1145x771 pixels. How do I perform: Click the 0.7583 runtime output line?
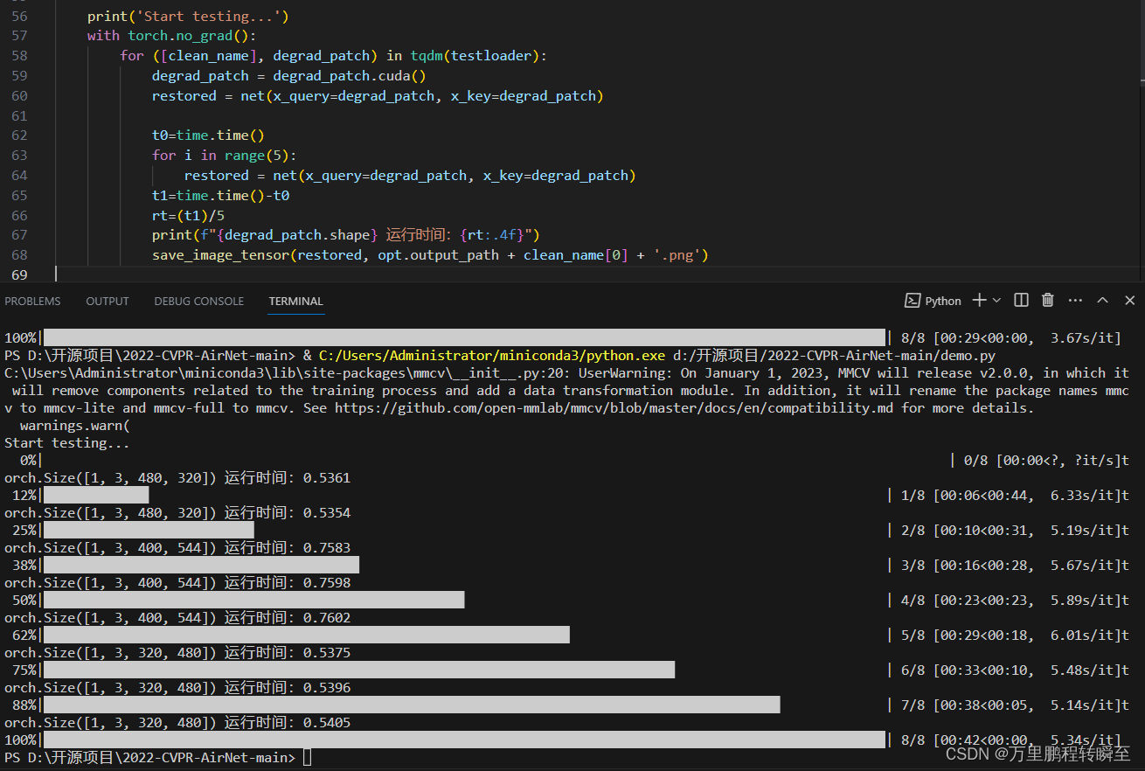(x=177, y=547)
